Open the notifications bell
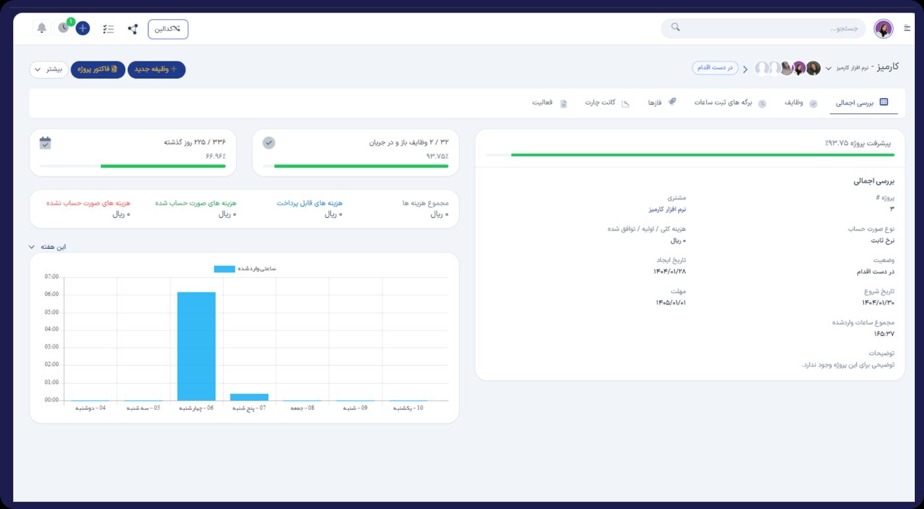Viewport: 924px width, 509px height. tap(42, 28)
